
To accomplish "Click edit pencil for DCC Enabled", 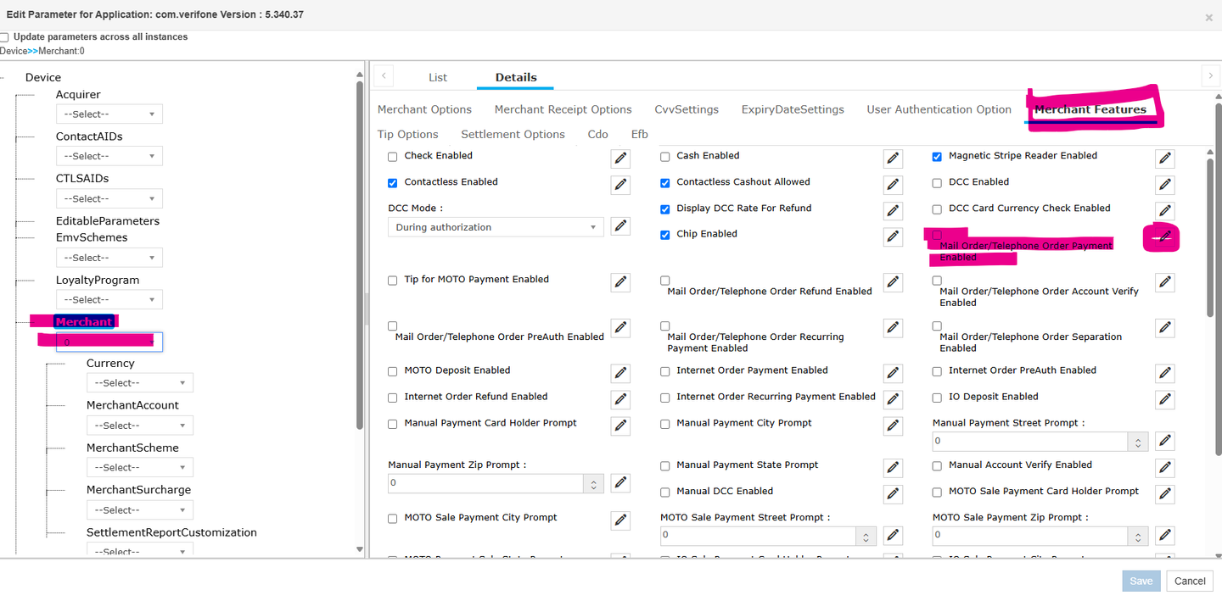I will (1165, 185).
